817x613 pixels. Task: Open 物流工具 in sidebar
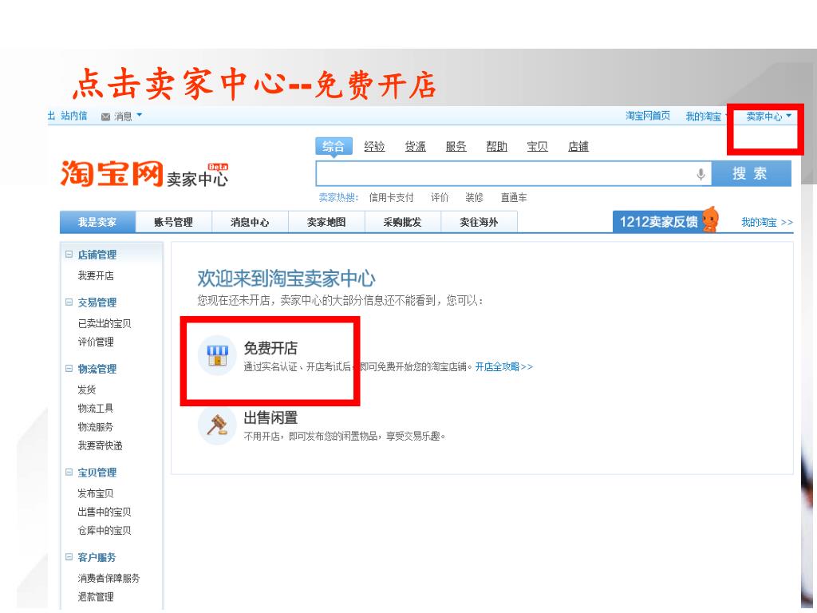tap(96, 408)
